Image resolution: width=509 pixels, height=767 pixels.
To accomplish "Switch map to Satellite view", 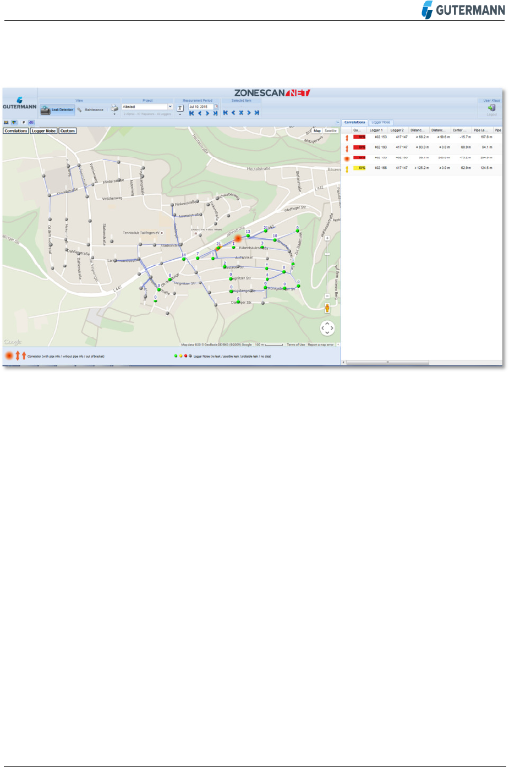I will coord(330,131).
